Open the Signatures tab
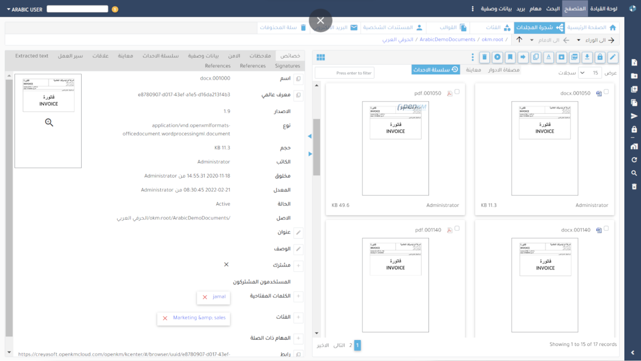The width and height of the screenshot is (641, 361). pos(287,66)
